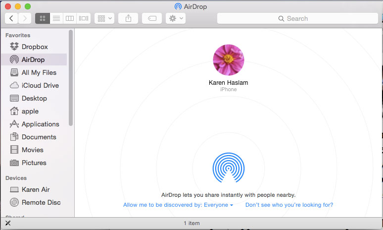383x230 pixels.
Task: Click the Favorites section header
Action: (x=18, y=35)
